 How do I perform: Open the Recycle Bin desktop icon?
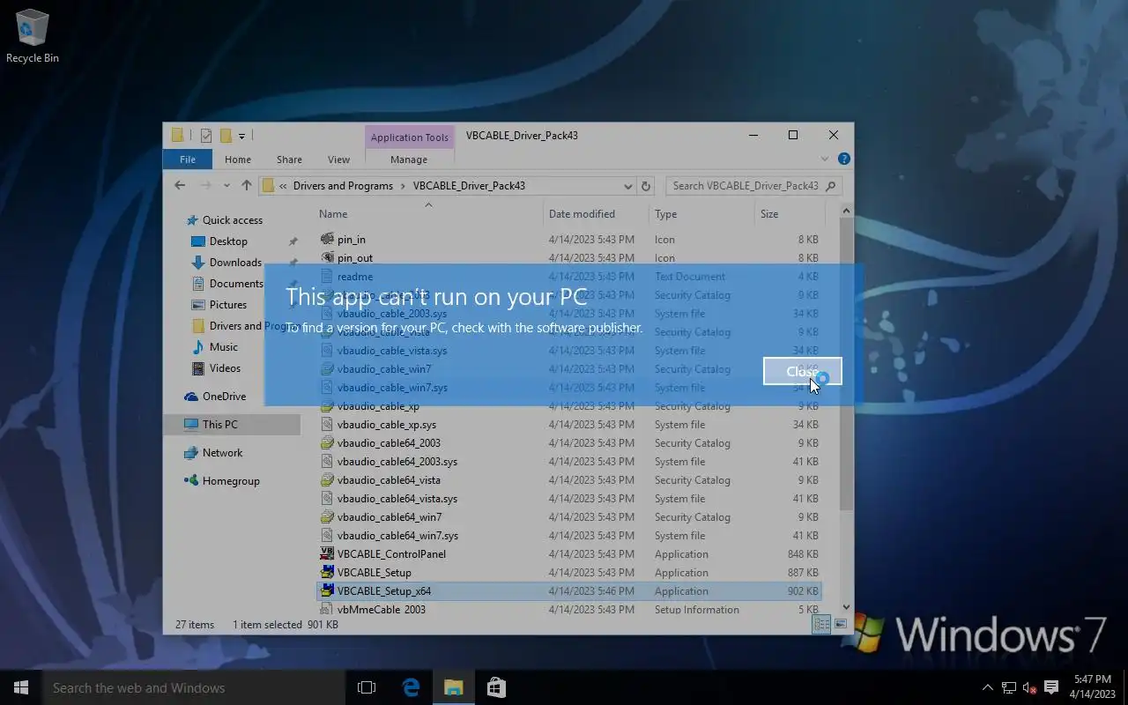[x=33, y=37]
